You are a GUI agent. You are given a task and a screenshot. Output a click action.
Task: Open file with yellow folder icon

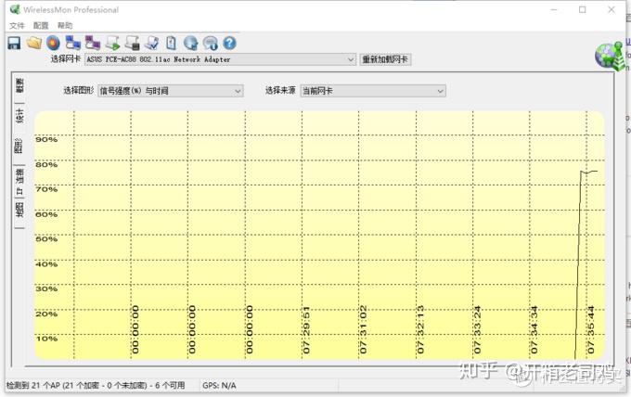(34, 43)
